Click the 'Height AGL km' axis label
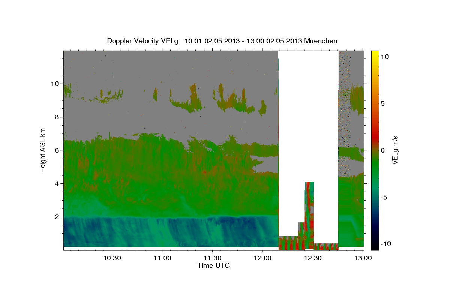The height and width of the screenshot is (300, 450). tap(43, 150)
